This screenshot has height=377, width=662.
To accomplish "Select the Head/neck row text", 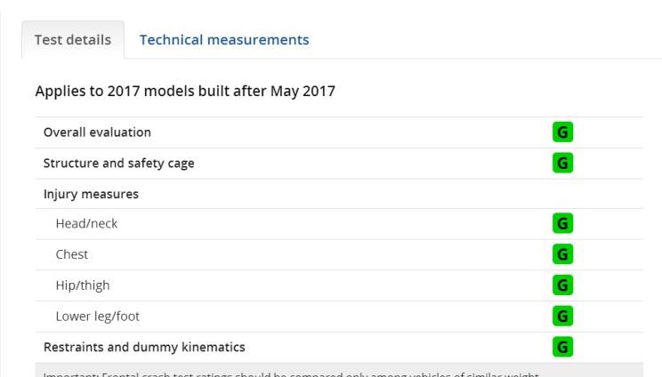I will (86, 223).
